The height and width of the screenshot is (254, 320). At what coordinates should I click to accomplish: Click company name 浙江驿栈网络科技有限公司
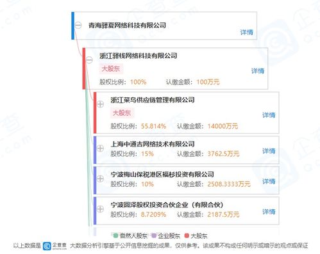139,56
